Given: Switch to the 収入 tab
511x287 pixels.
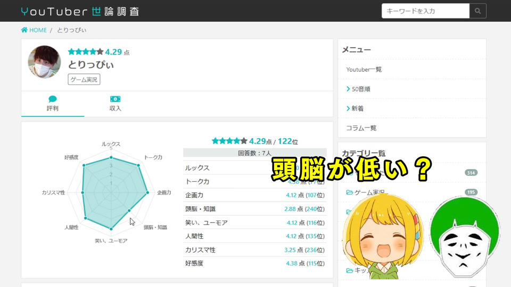Looking at the screenshot, I should [x=115, y=104].
